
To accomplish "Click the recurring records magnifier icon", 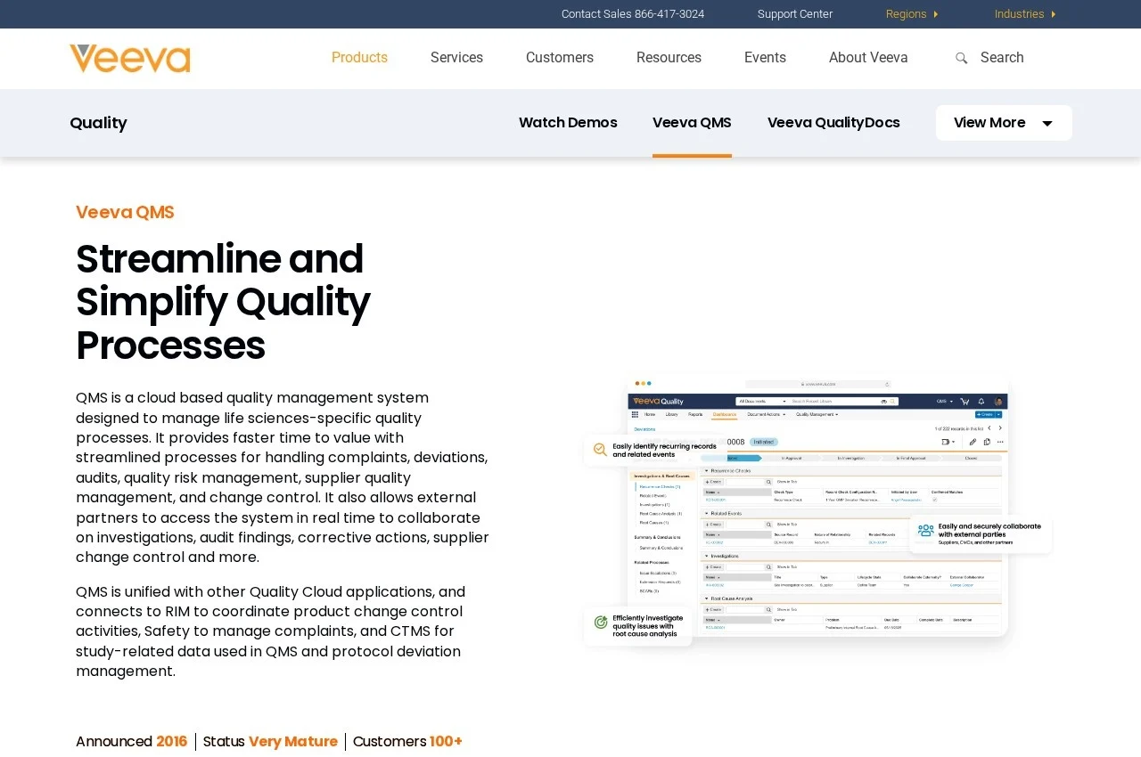I will [x=601, y=450].
